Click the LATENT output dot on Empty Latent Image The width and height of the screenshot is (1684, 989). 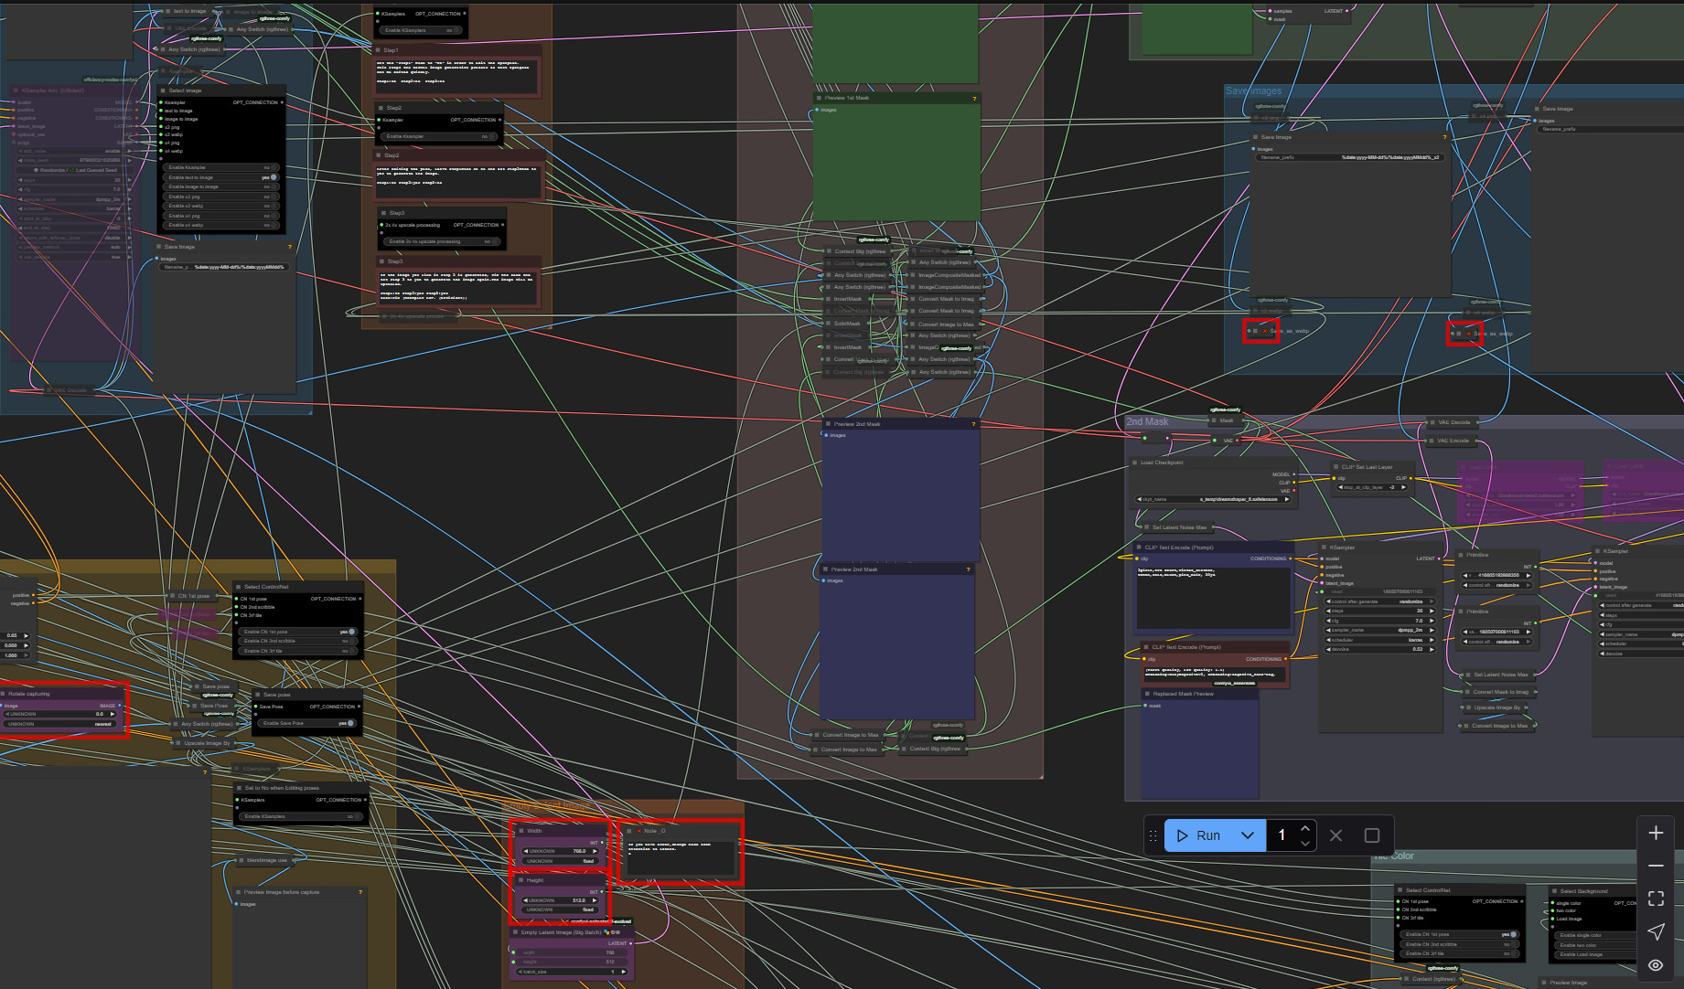pos(631,943)
